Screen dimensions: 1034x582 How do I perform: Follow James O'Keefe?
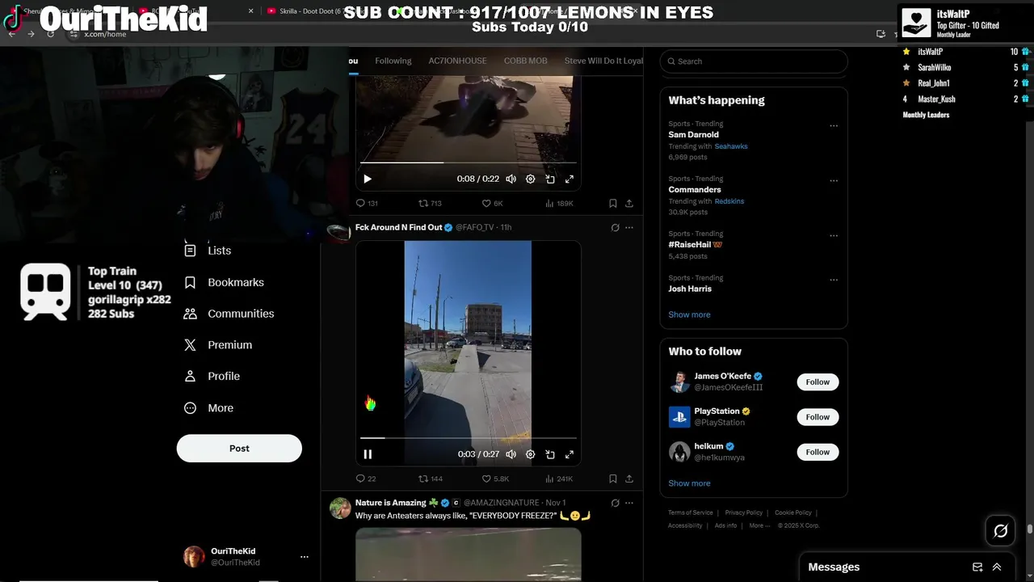tap(818, 382)
